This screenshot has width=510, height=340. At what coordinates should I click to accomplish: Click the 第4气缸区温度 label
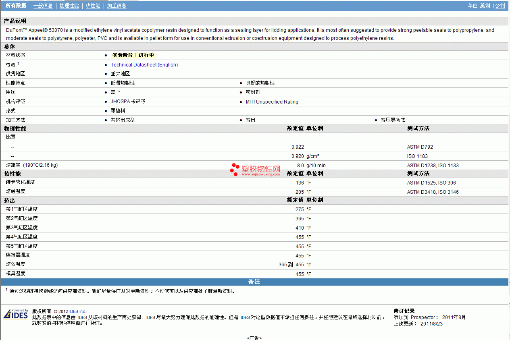tap(22, 237)
